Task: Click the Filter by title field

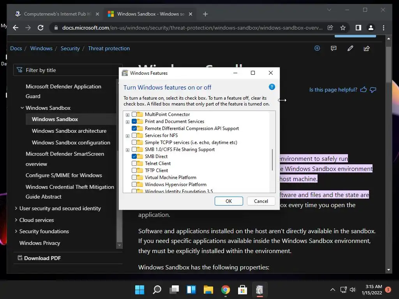Action: point(68,70)
